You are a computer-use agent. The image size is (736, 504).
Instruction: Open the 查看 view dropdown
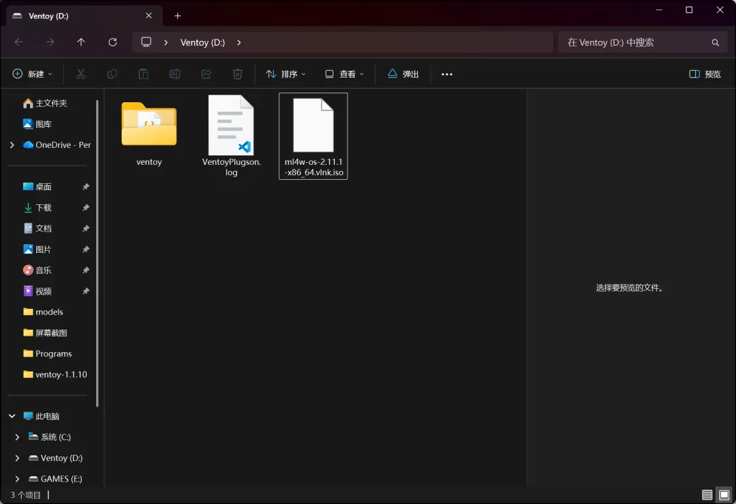(x=345, y=74)
